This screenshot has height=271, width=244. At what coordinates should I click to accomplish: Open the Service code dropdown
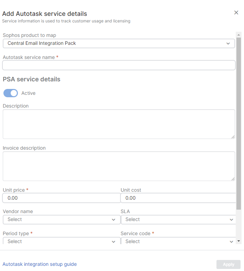tap(178, 241)
